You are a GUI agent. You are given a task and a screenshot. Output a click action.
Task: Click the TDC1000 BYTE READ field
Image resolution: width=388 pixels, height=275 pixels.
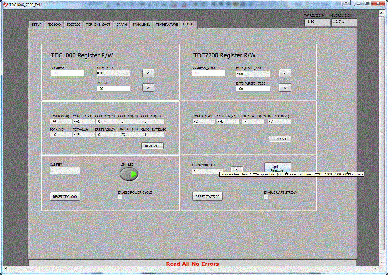click(113, 73)
